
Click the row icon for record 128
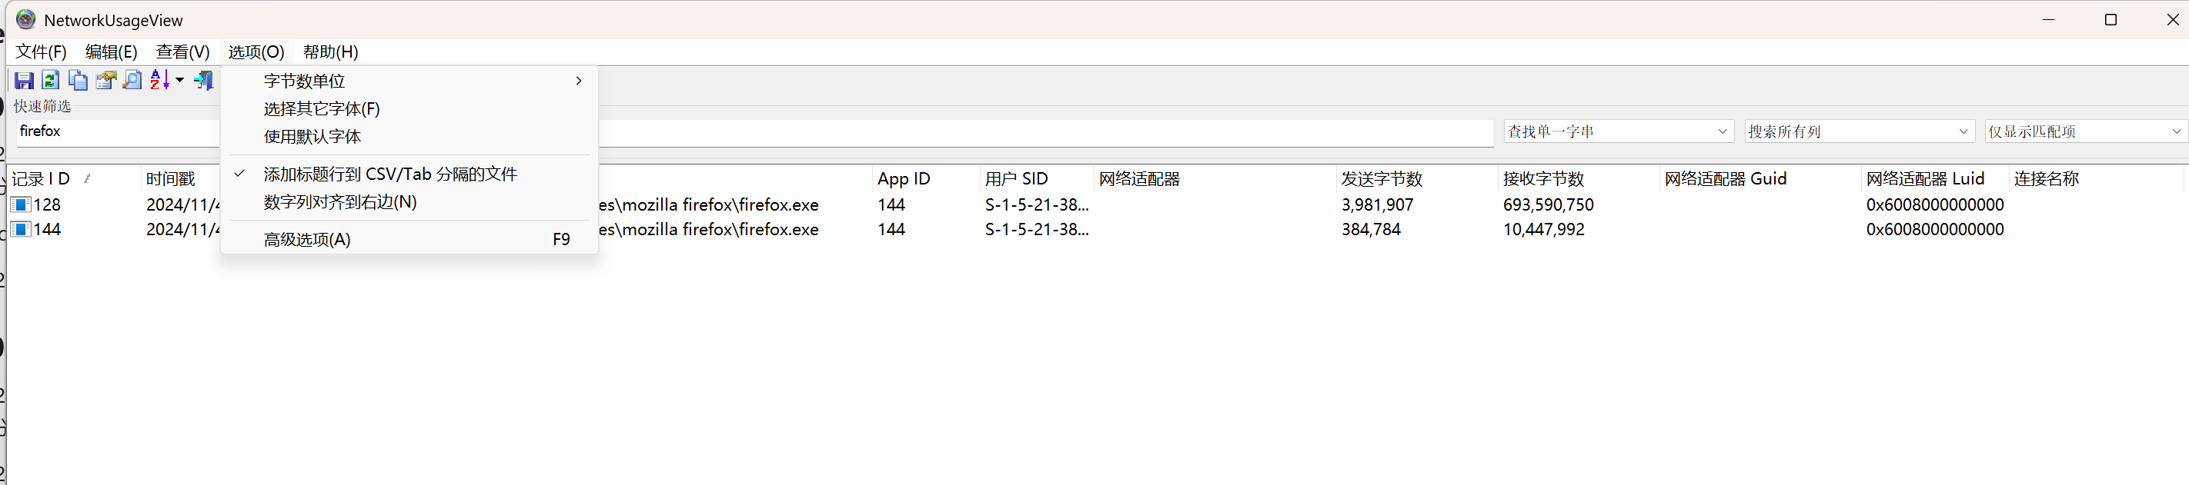tap(20, 204)
